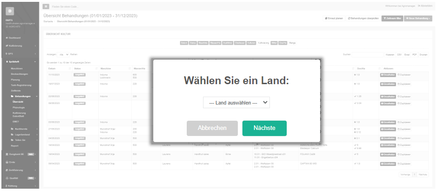Image resolution: width=439 pixels, height=191 pixels.
Task: Export the table as PDF
Action: click(x=414, y=55)
